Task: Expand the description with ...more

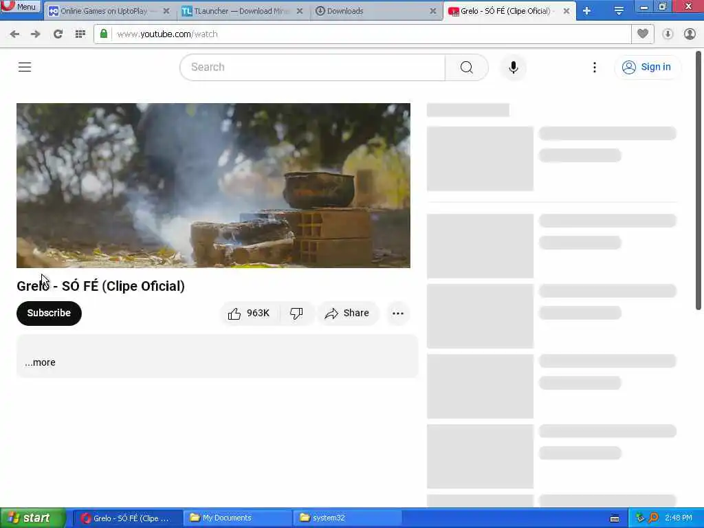Action: 41,362
